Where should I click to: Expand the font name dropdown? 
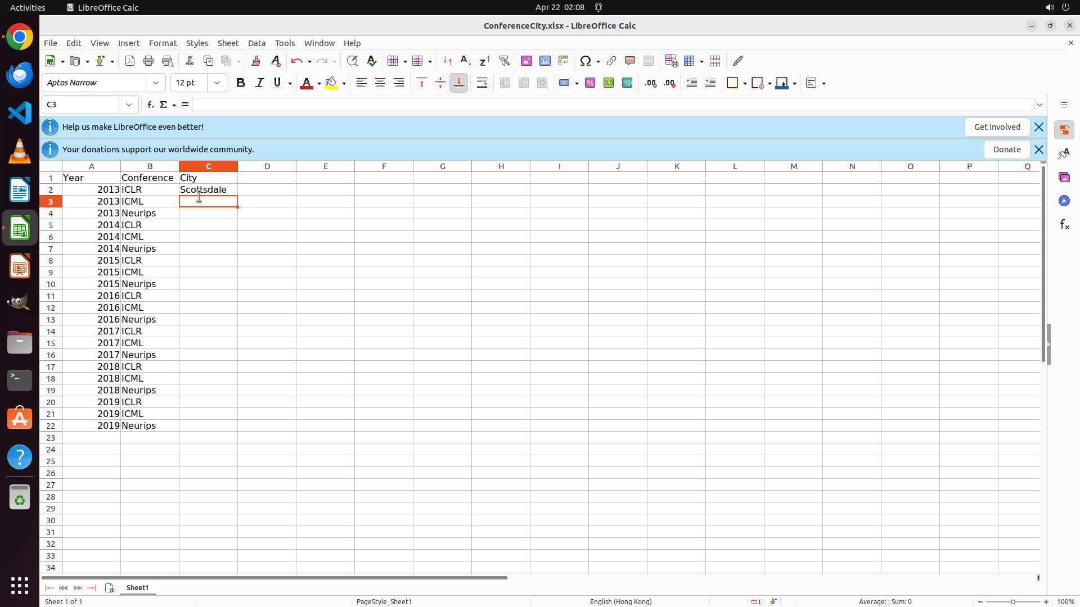156,83
